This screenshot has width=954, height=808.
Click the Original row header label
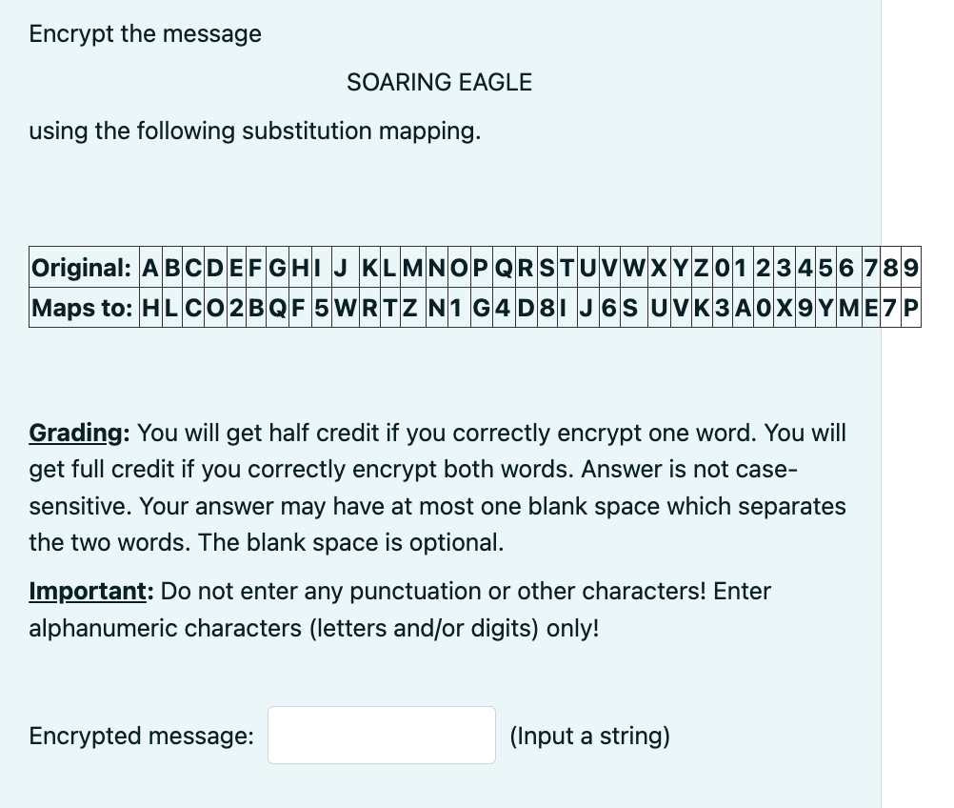pos(81,269)
